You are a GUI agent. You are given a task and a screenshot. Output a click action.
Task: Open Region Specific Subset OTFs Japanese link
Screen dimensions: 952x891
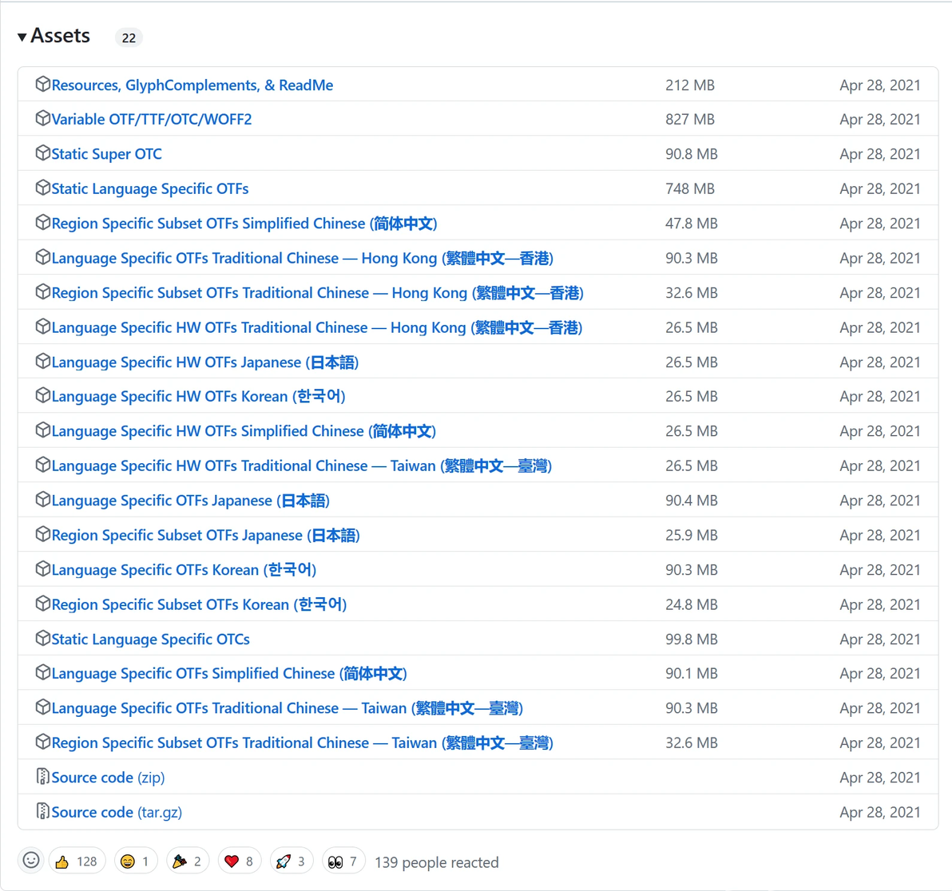pyautogui.click(x=206, y=536)
